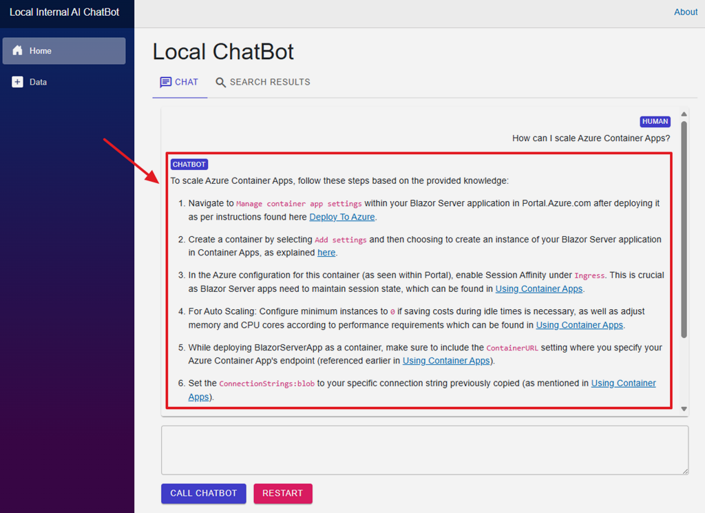Click the 'Ingress' code text
Viewport: 705px width, 513px height.
click(589, 275)
